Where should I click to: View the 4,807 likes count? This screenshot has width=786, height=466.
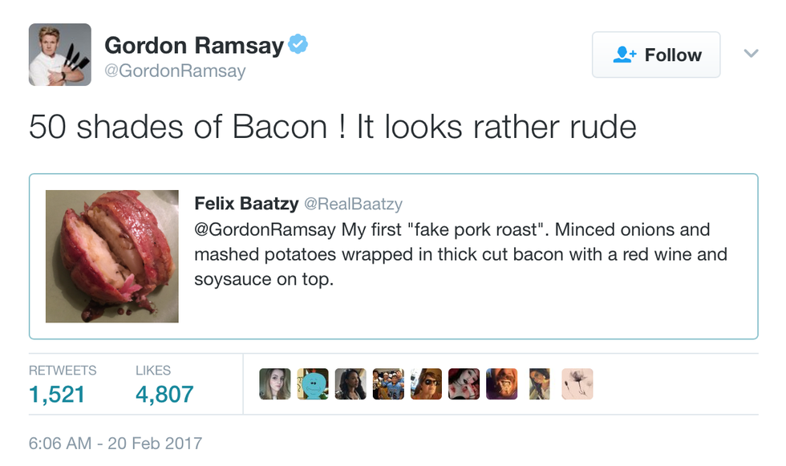click(x=164, y=394)
